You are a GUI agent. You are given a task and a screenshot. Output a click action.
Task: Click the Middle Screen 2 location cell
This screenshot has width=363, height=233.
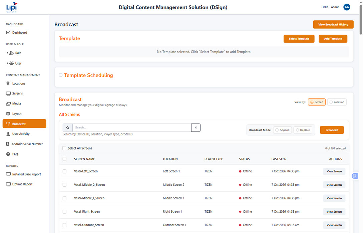click(x=173, y=185)
